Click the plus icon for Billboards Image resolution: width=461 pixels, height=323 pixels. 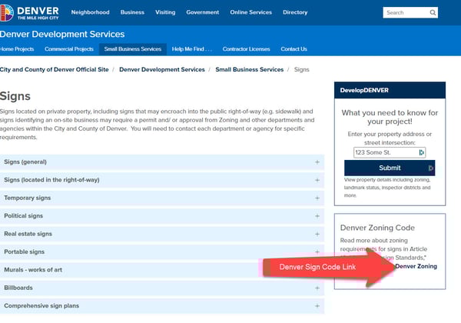pos(317,288)
